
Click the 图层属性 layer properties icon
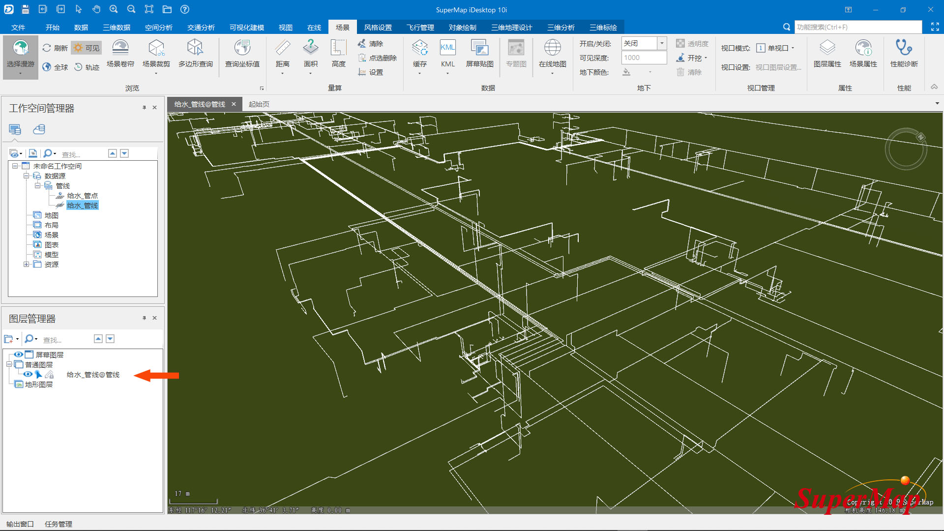(x=827, y=48)
